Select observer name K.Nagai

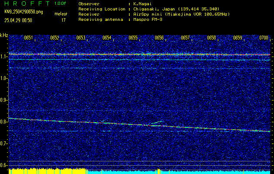click(142, 4)
